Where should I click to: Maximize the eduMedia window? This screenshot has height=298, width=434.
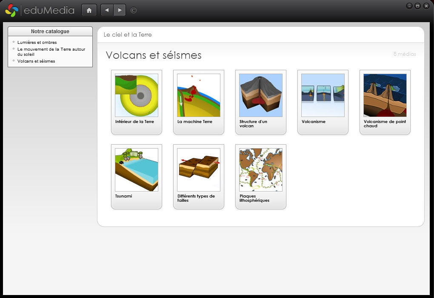417,6
